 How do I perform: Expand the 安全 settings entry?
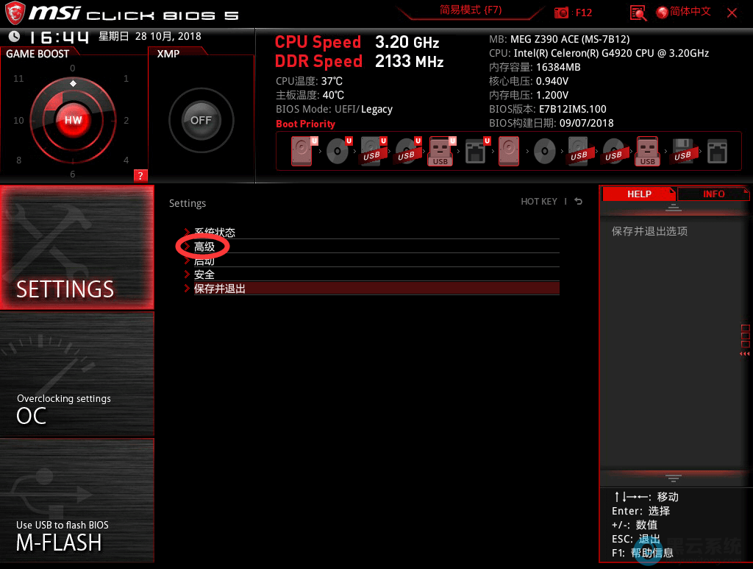204,275
